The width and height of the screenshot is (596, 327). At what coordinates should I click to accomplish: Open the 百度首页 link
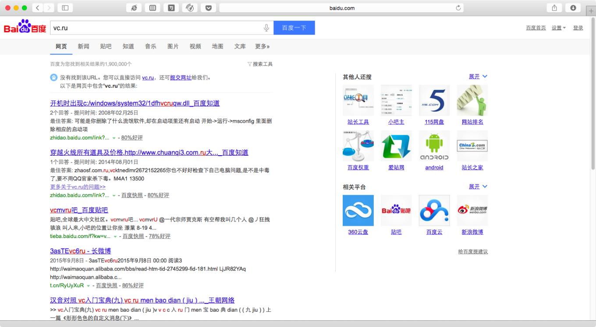click(x=536, y=28)
